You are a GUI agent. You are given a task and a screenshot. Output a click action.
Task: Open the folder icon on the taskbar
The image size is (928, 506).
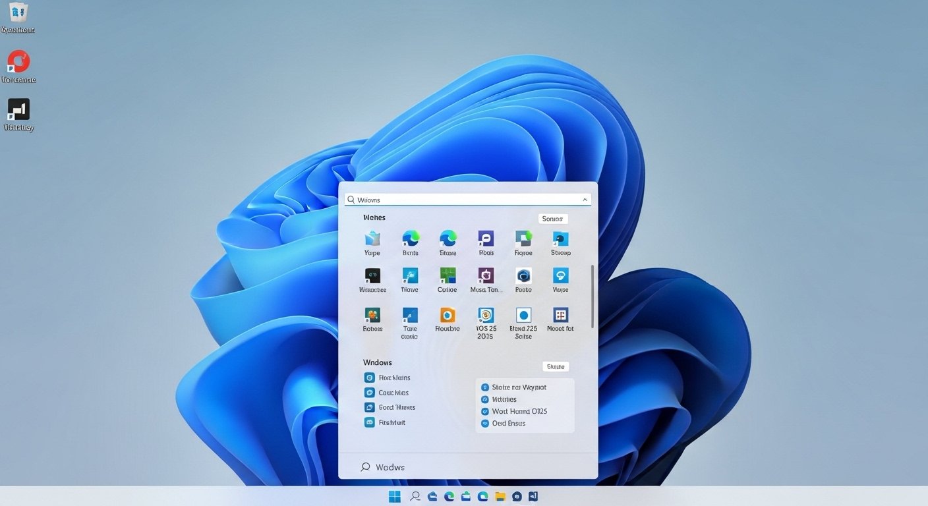click(500, 496)
